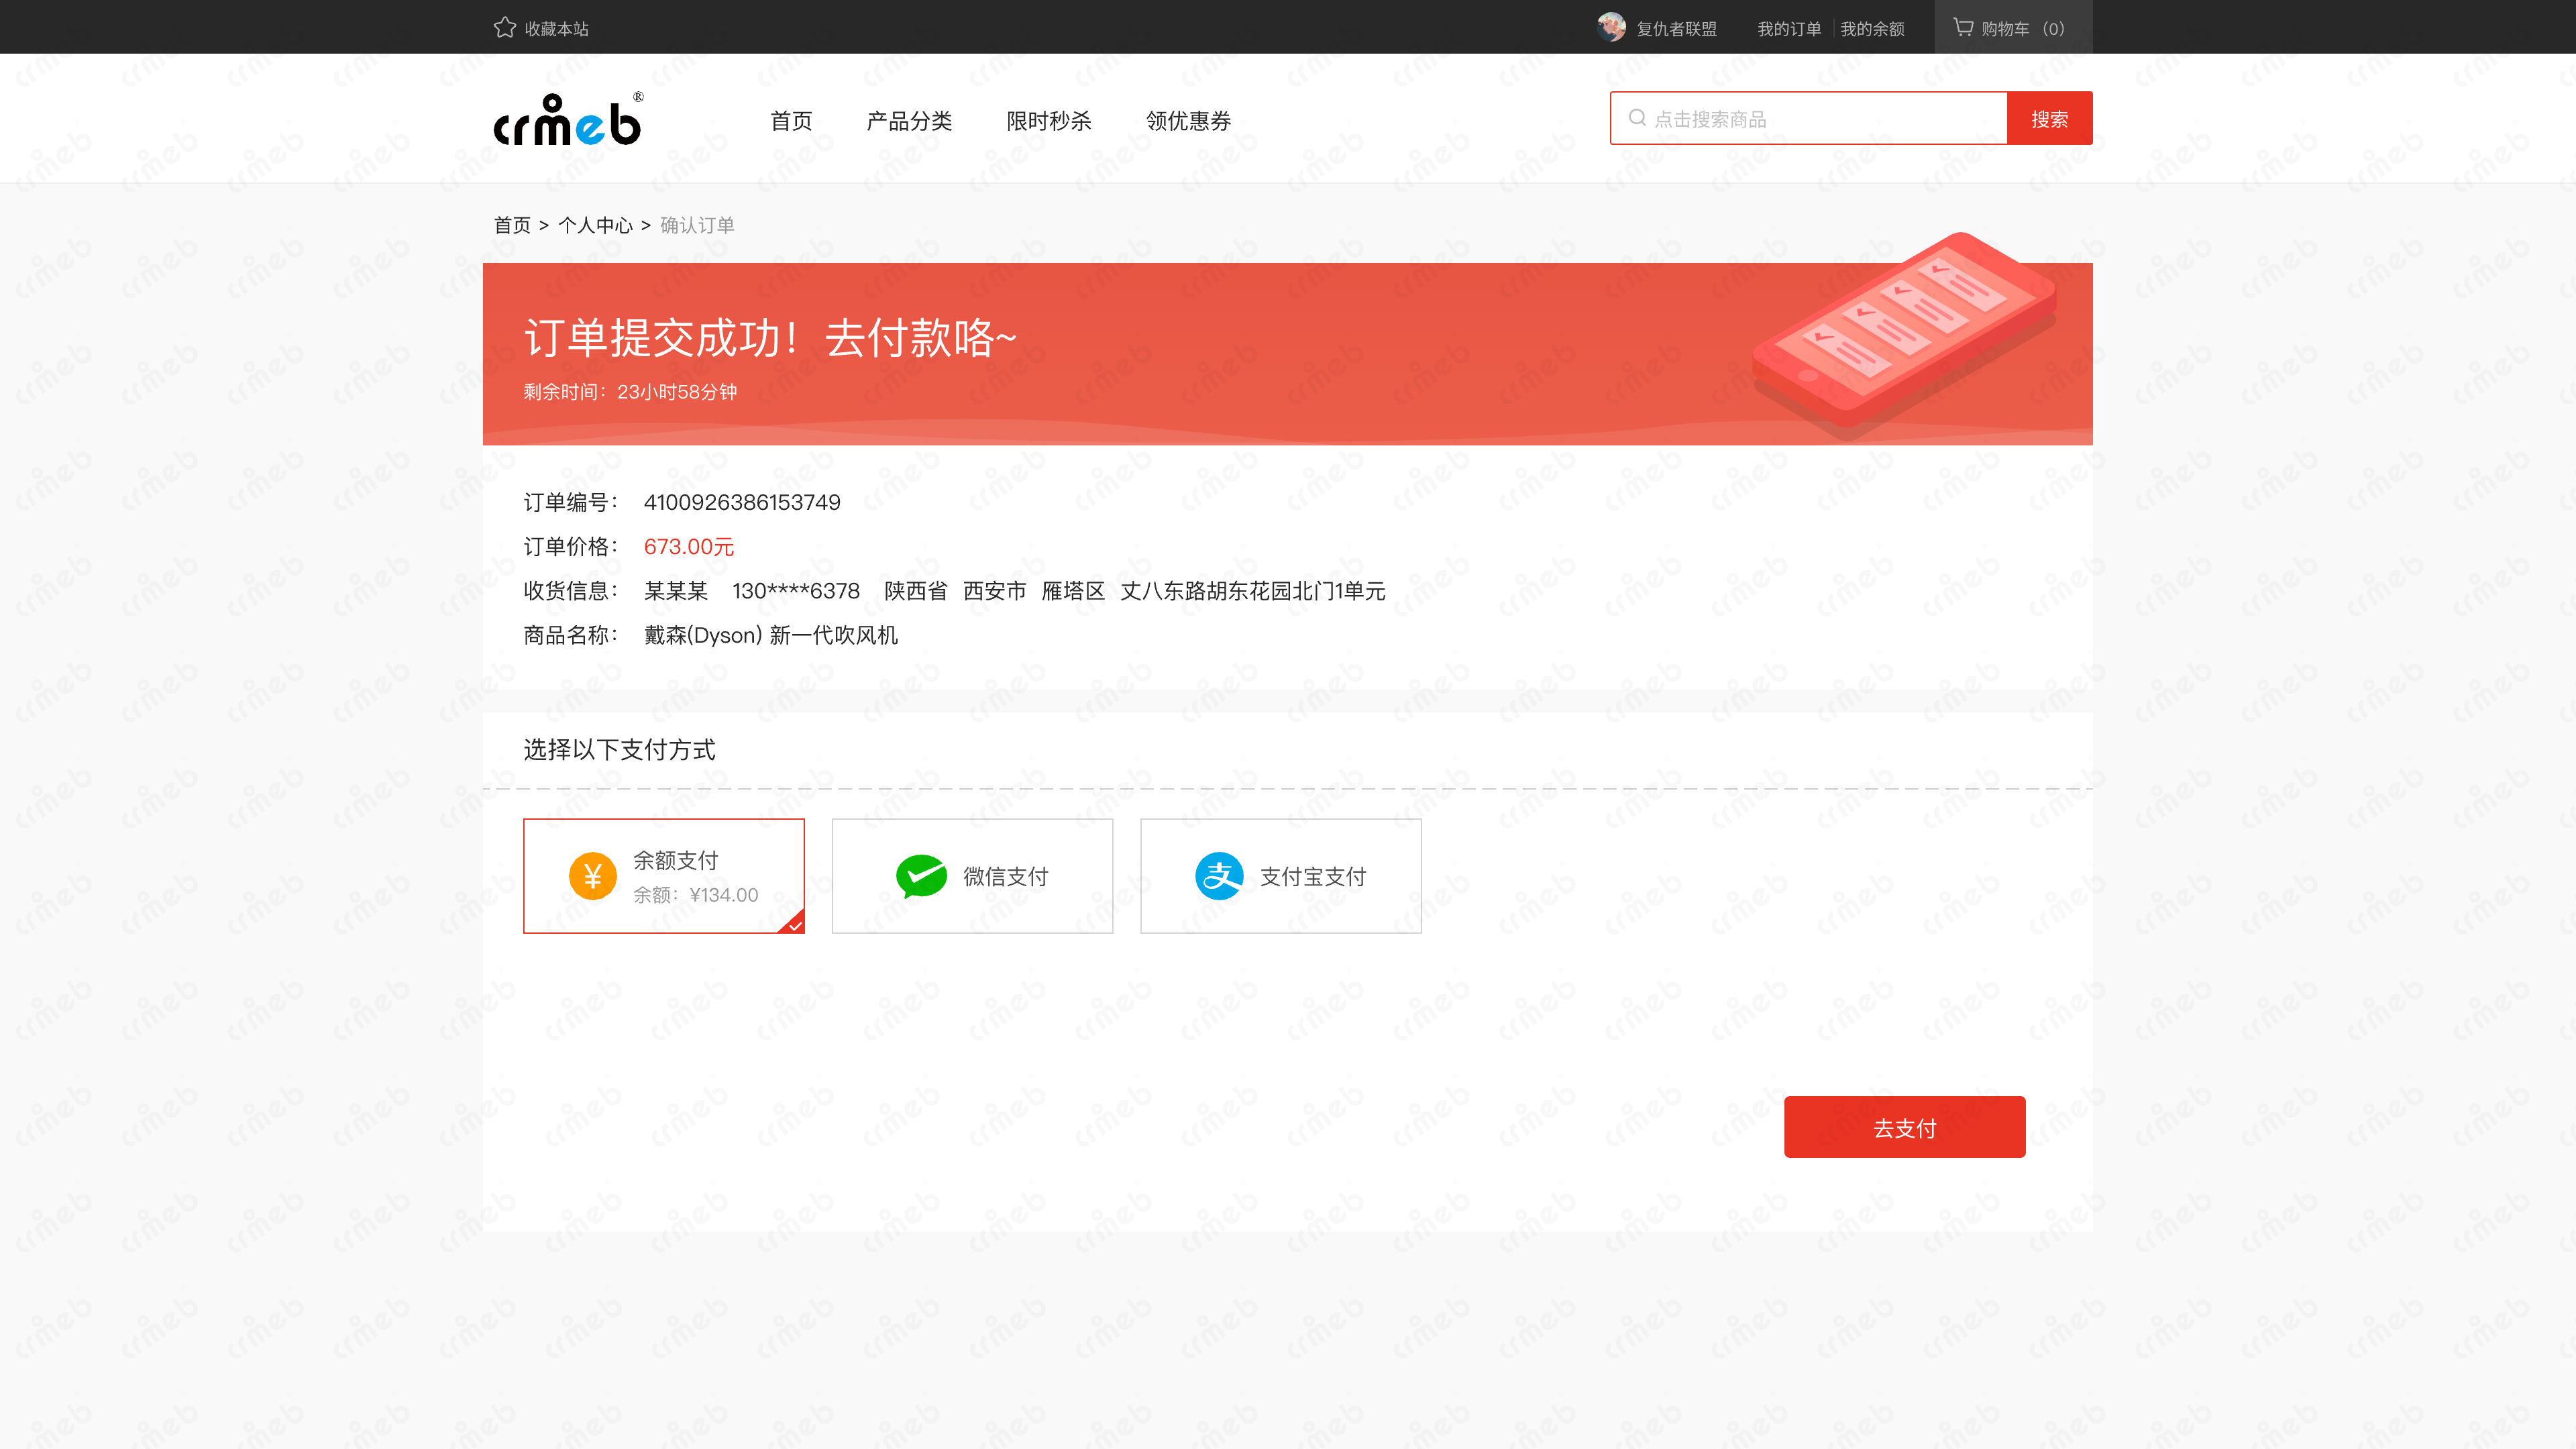Open 产品分类 navigation menu
2576x1449 pixels.
tap(909, 121)
